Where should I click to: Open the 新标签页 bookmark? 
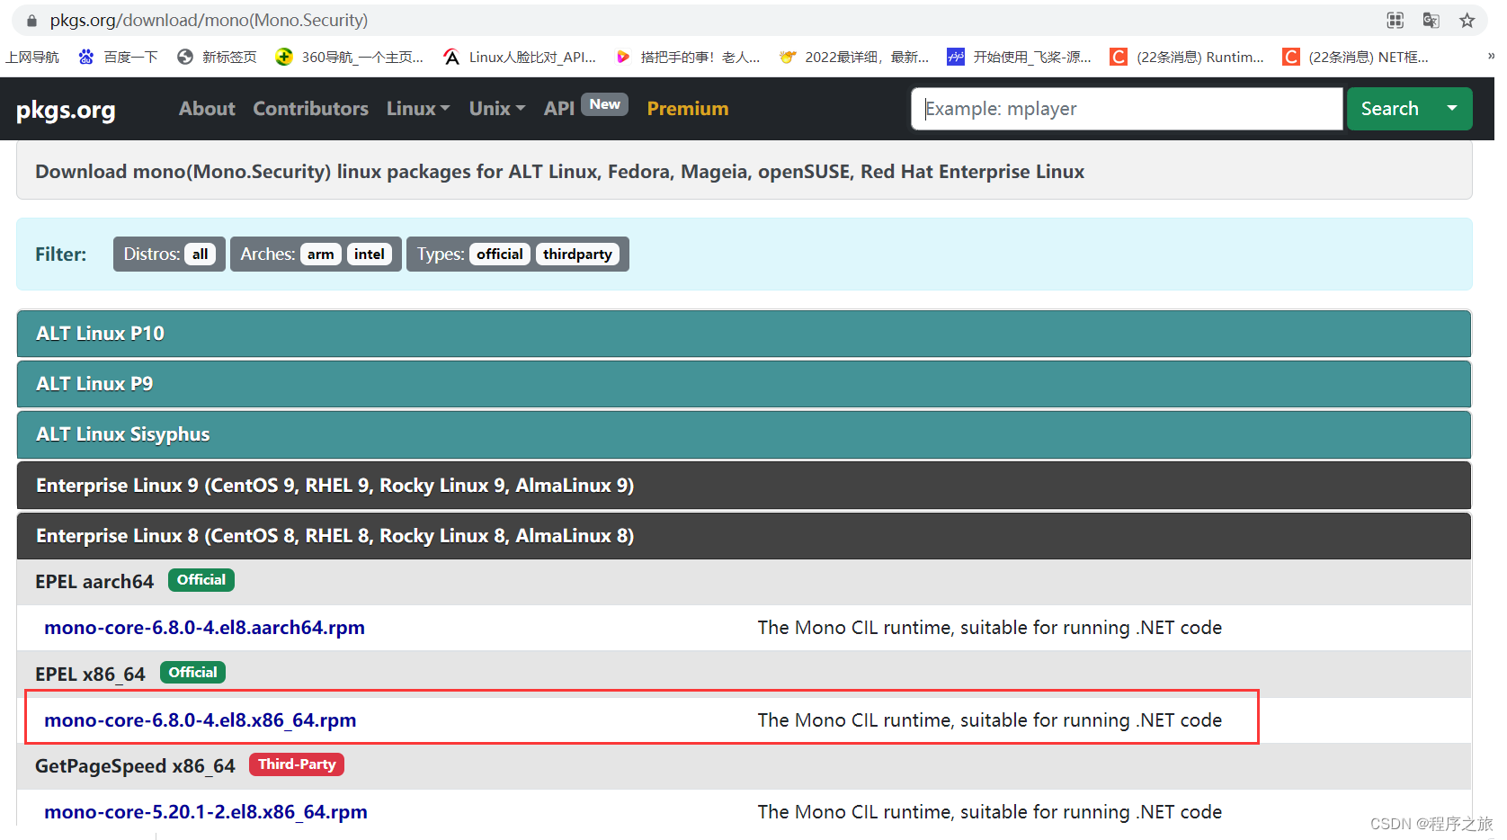(217, 57)
